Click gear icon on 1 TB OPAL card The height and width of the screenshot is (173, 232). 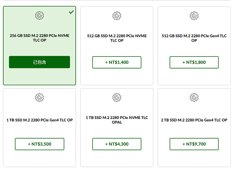coord(117,97)
